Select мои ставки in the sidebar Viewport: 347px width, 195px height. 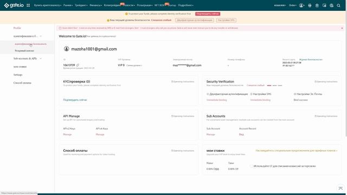click(20, 67)
